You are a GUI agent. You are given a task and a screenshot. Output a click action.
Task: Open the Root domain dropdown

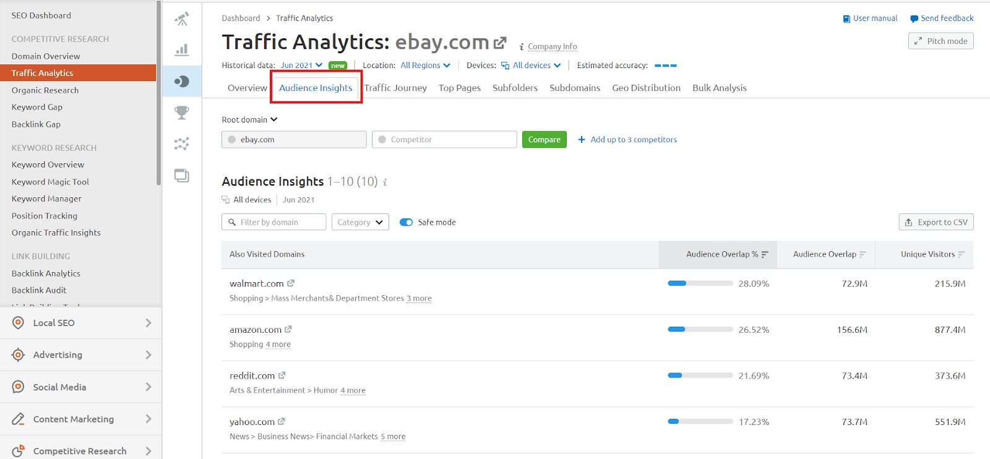(x=250, y=119)
